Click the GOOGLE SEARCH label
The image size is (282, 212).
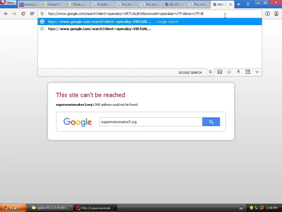pos(190,73)
